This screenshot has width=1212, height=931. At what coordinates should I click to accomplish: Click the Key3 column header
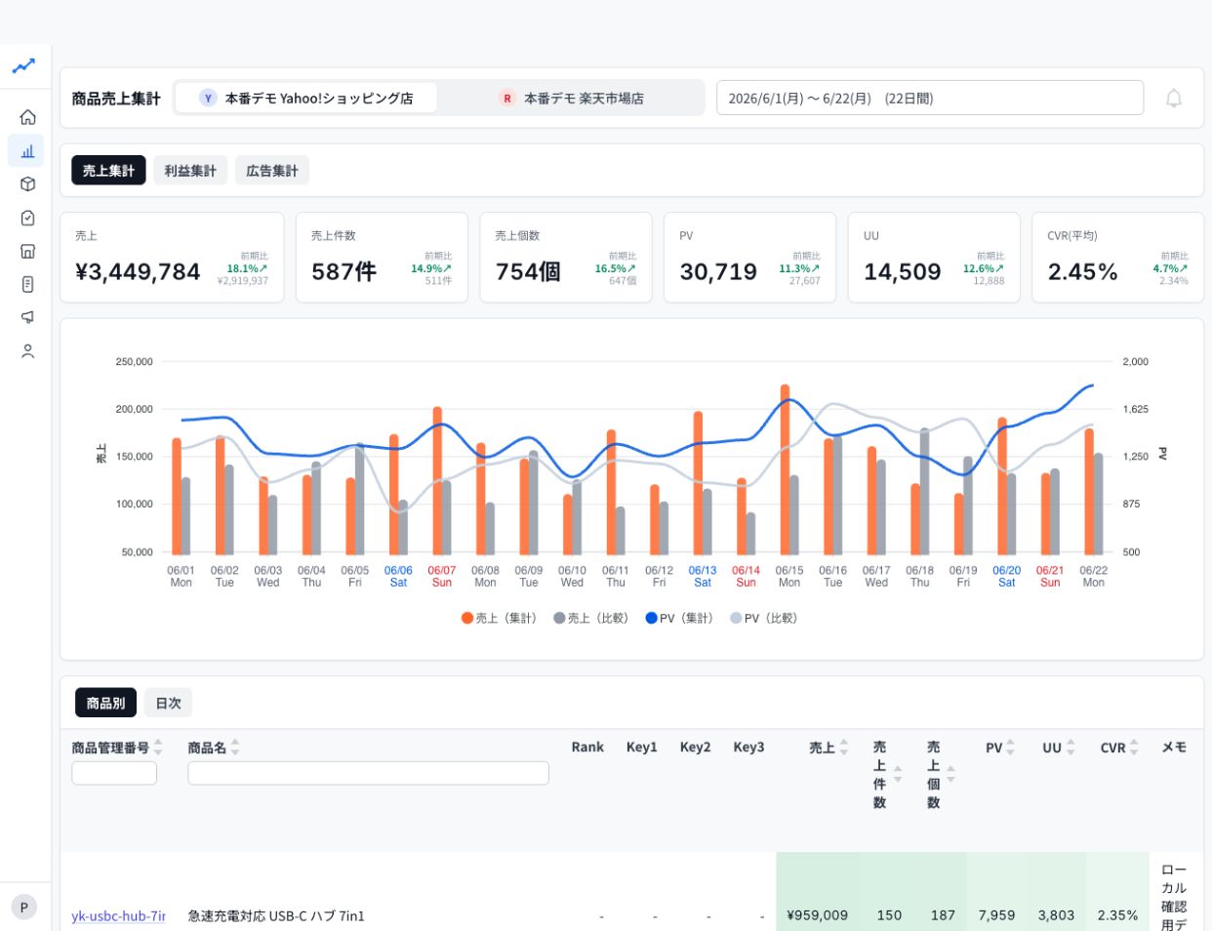pyautogui.click(x=748, y=747)
